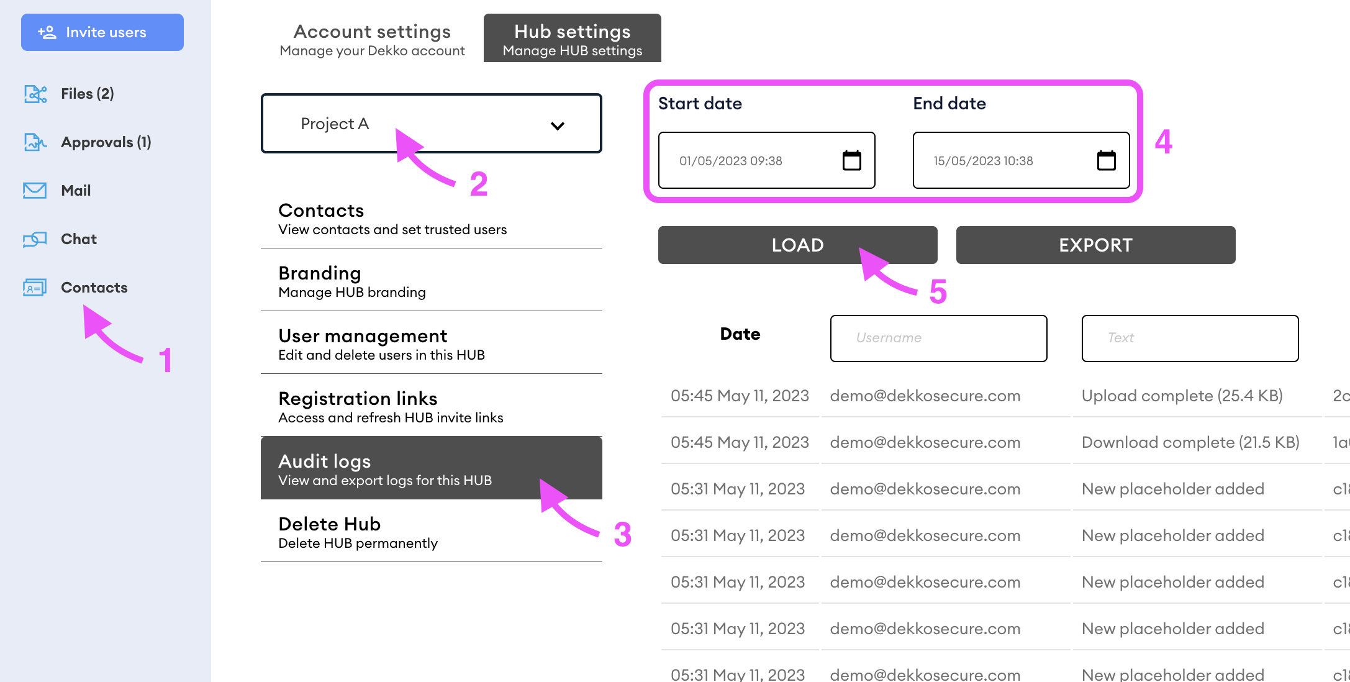1350x682 pixels.
Task: Click the Start date input field
Action: tap(767, 160)
